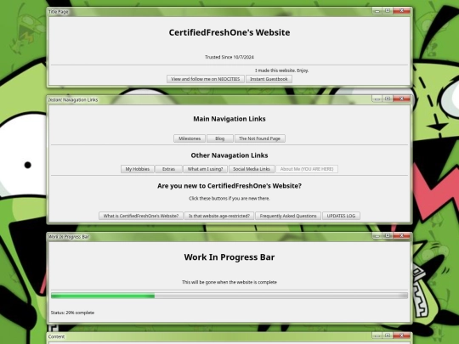Open Frequently Asked Questions
This screenshot has width=459, height=344.
(x=288, y=216)
